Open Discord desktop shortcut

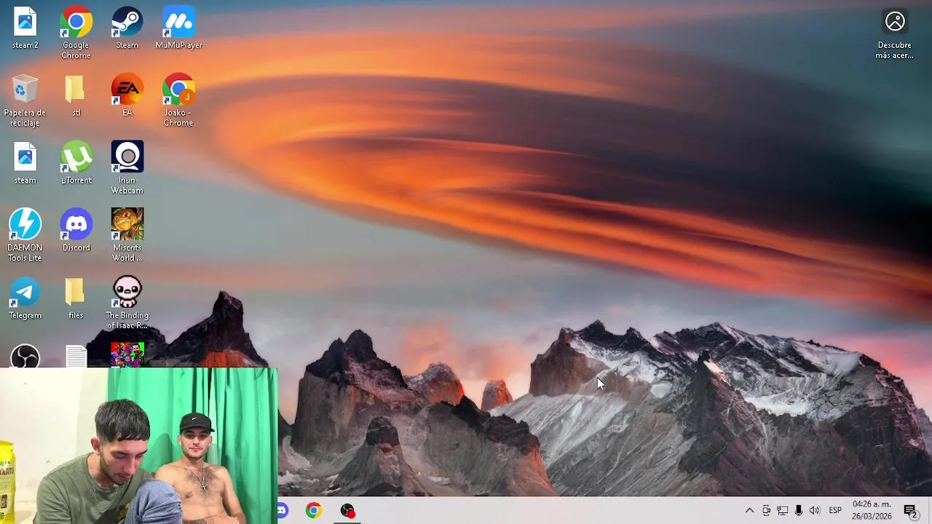click(76, 231)
